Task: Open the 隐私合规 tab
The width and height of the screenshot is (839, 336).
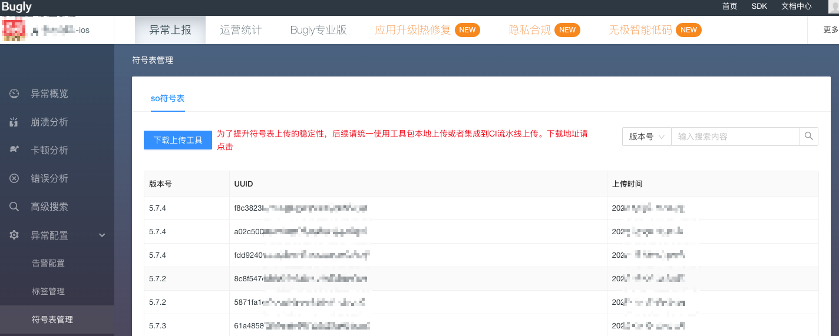Action: click(x=530, y=30)
